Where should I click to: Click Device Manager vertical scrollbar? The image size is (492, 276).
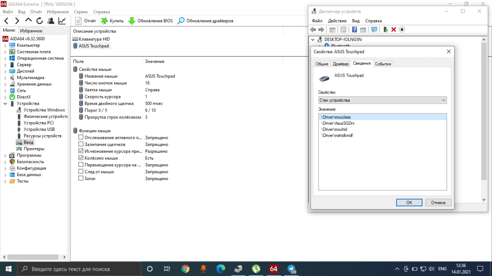484,111
